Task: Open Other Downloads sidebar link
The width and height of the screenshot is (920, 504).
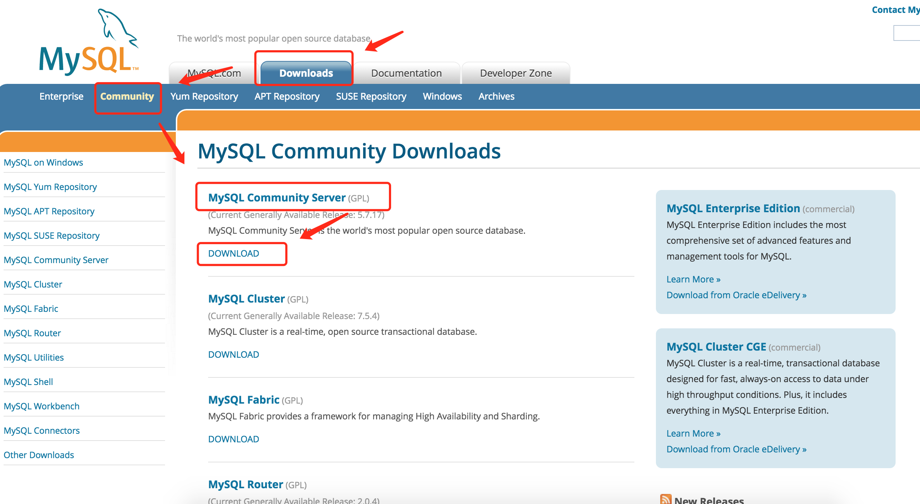Action: tap(39, 455)
